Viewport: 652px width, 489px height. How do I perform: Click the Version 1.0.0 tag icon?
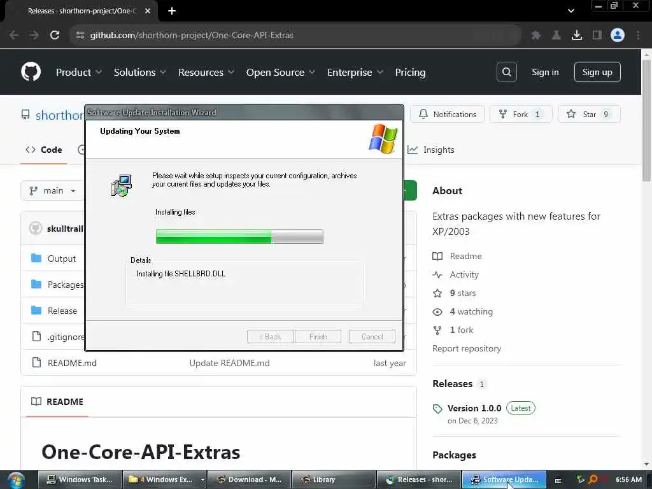pos(437,409)
